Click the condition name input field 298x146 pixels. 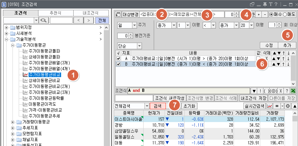[134, 98]
